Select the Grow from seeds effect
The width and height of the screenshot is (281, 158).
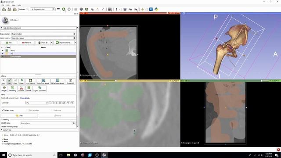tap(43, 81)
